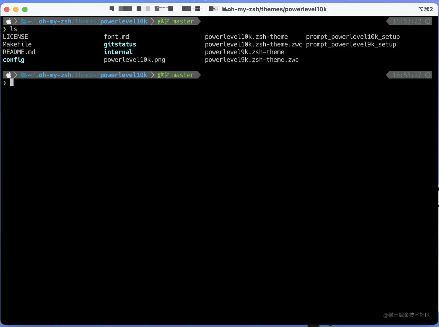Viewport: 439px width, 327px height.
Task: Click the yellow minimize window button
Action: pyautogui.click(x=16, y=10)
